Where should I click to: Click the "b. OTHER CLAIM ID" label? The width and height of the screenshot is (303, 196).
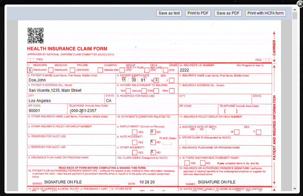[x=205, y=137]
